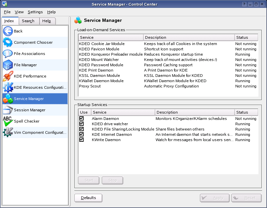Screen dimensions: 267x208
Task: Open the Vim Component Configuration icon
Action: 8,132
